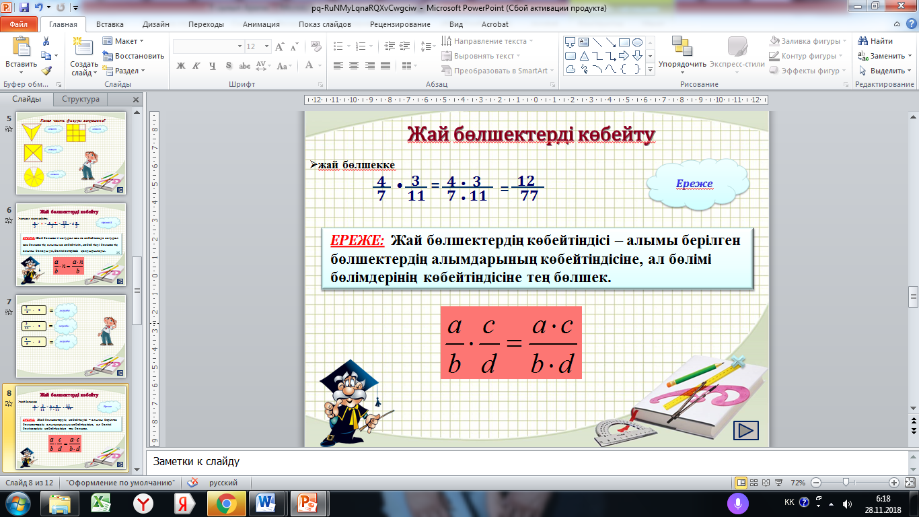Choose the oval shape in shapes gallery
919x517 pixels.
[637, 42]
